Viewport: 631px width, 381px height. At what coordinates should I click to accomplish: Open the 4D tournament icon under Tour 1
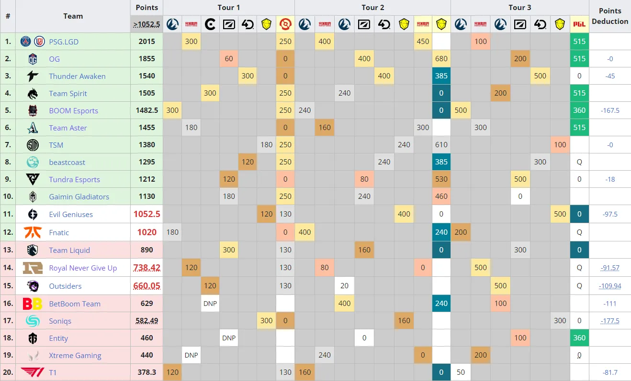tap(248, 24)
